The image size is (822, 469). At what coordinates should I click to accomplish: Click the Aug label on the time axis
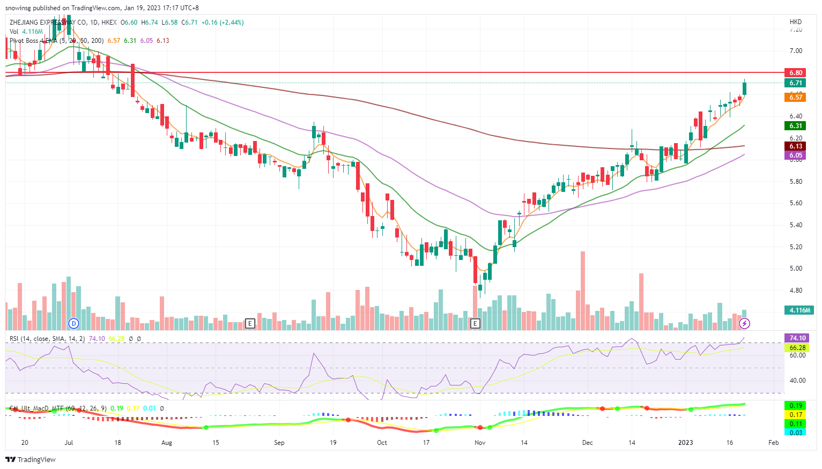[x=167, y=443]
